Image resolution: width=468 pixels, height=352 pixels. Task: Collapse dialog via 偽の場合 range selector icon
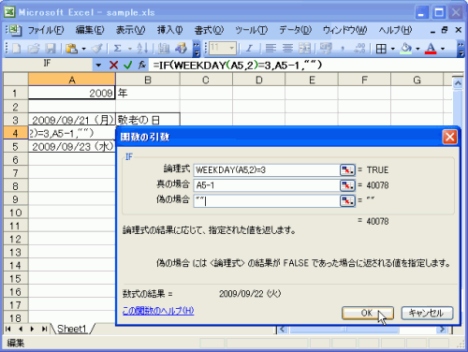coord(347,200)
